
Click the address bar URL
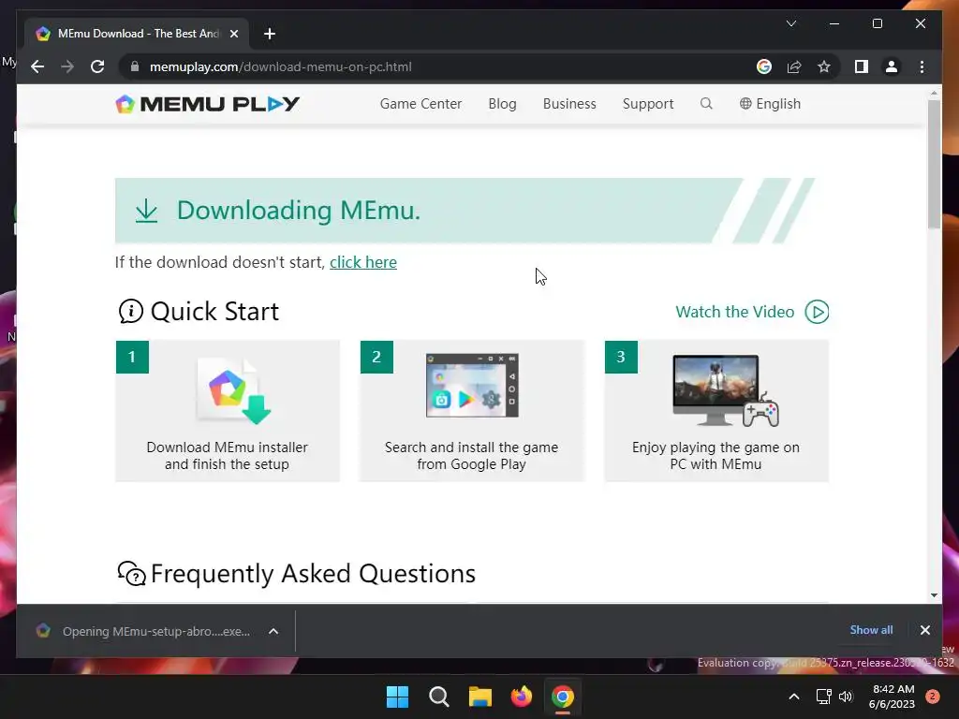coord(281,66)
